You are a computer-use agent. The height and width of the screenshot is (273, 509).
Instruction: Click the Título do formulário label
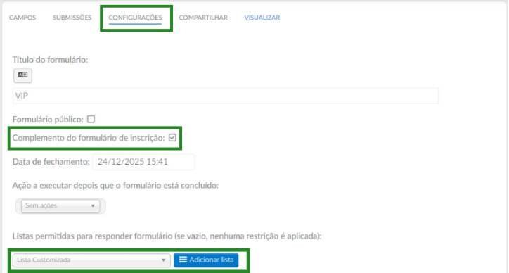coord(51,60)
